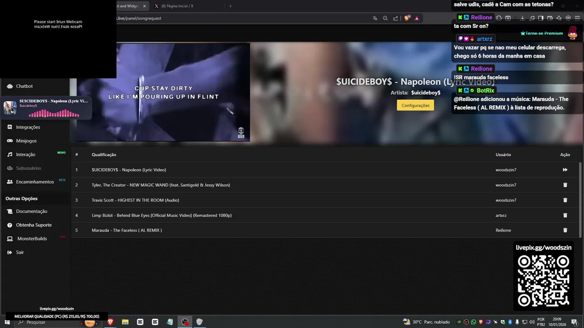Screen dimensions: 584x328
Task: Toggle browser sidebar panel icon
Action: [x=541, y=18]
